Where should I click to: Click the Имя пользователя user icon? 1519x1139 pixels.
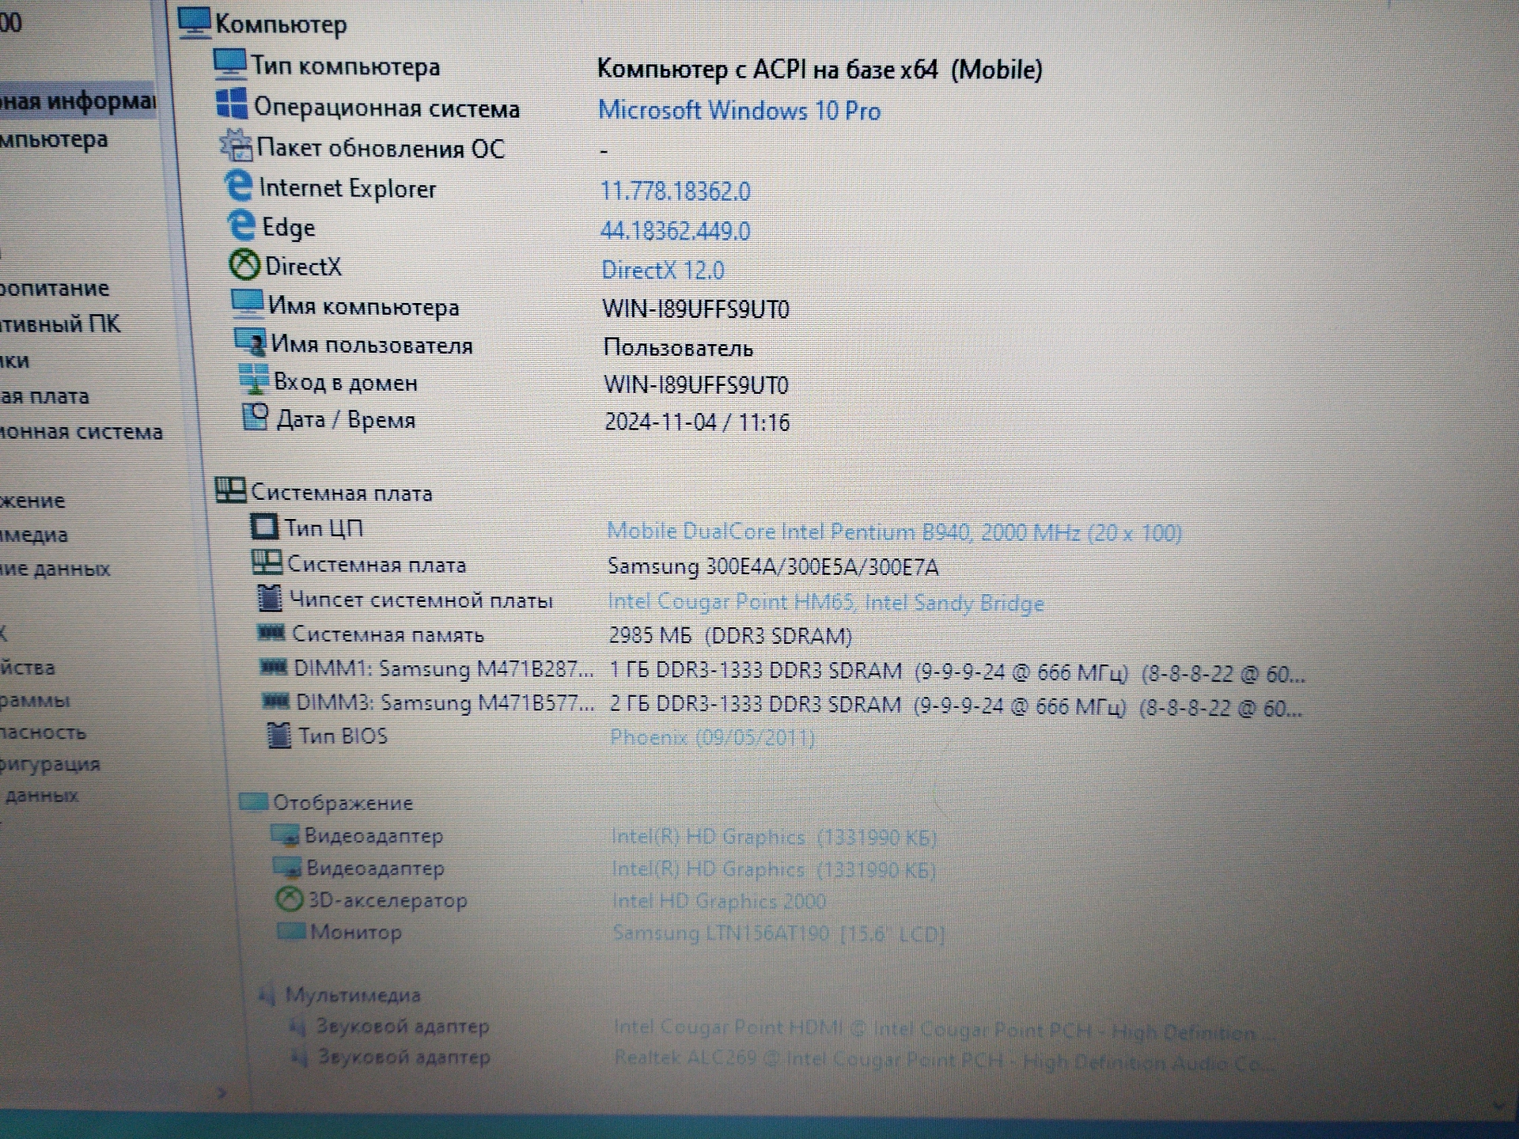[x=251, y=342]
